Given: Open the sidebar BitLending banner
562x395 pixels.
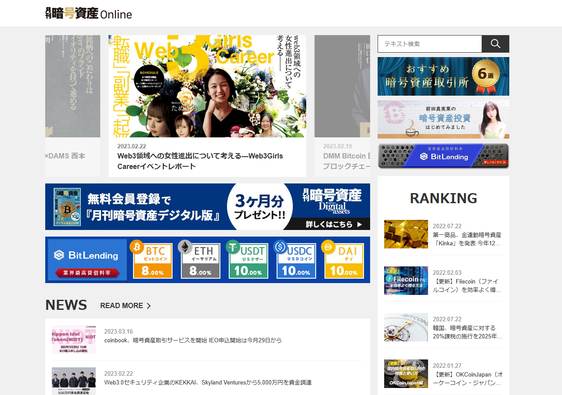Looking at the screenshot, I should coord(443,156).
